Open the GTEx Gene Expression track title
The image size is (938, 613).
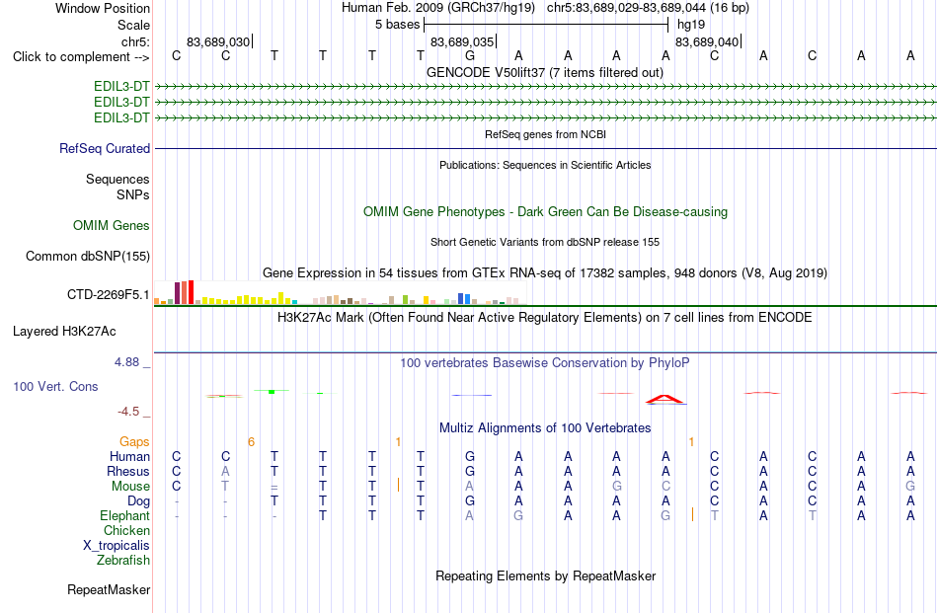(545, 273)
